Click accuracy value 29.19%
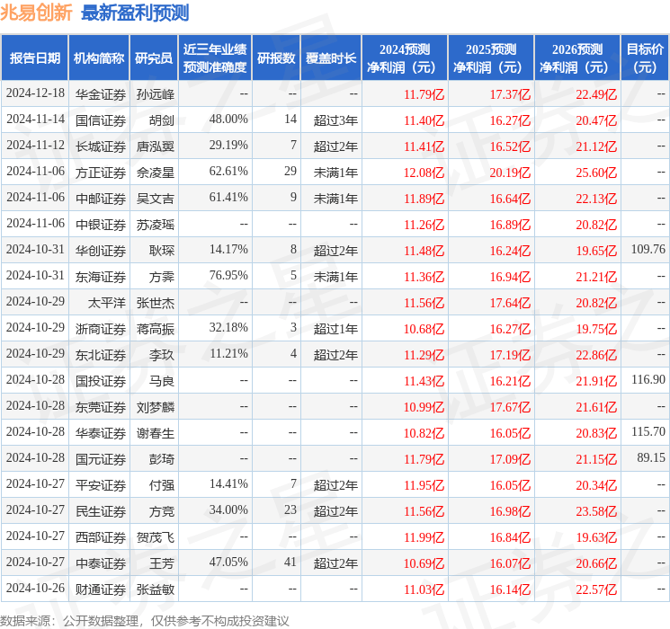The image size is (670, 629). 228,145
